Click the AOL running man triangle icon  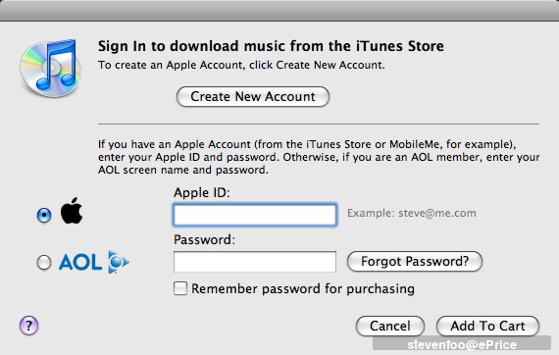pos(118,262)
